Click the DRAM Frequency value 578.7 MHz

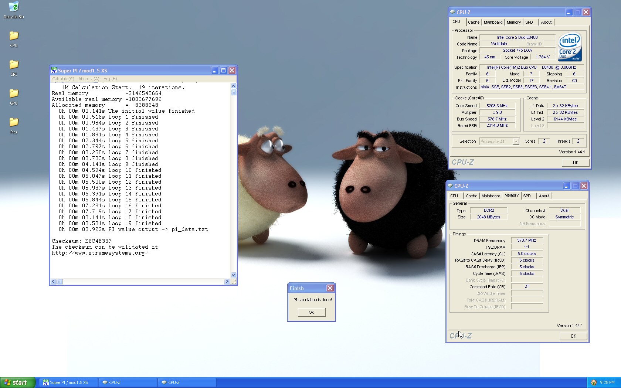(x=527, y=240)
